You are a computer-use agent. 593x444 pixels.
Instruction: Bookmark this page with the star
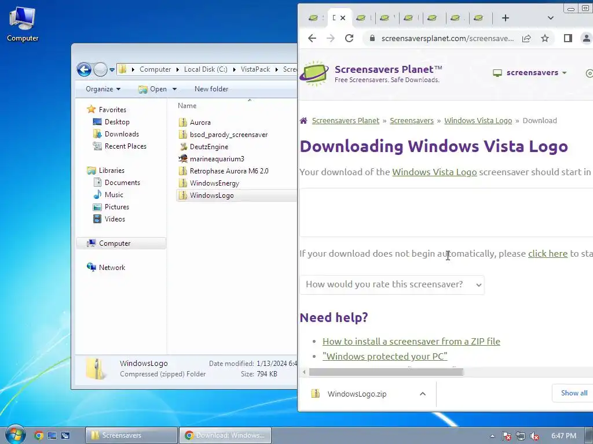544,38
